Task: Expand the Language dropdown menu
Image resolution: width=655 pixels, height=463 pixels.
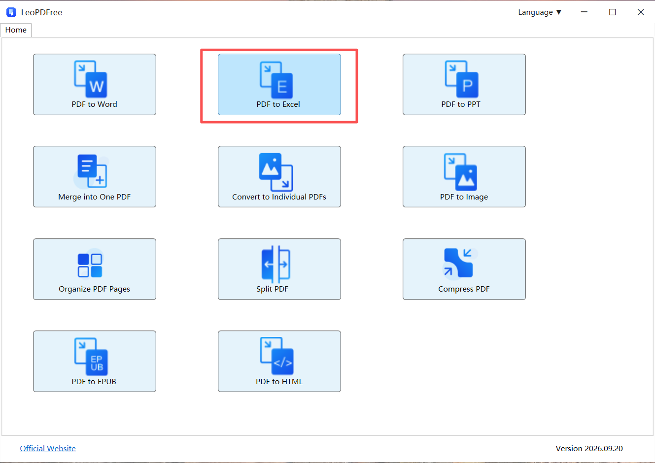Action: pos(540,12)
